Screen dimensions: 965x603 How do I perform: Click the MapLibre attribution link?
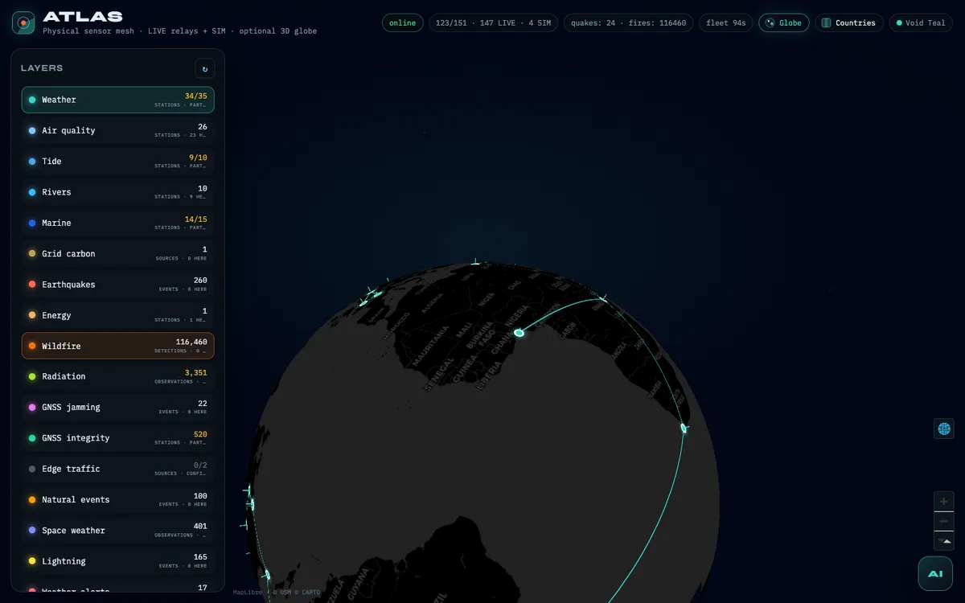[247, 593]
